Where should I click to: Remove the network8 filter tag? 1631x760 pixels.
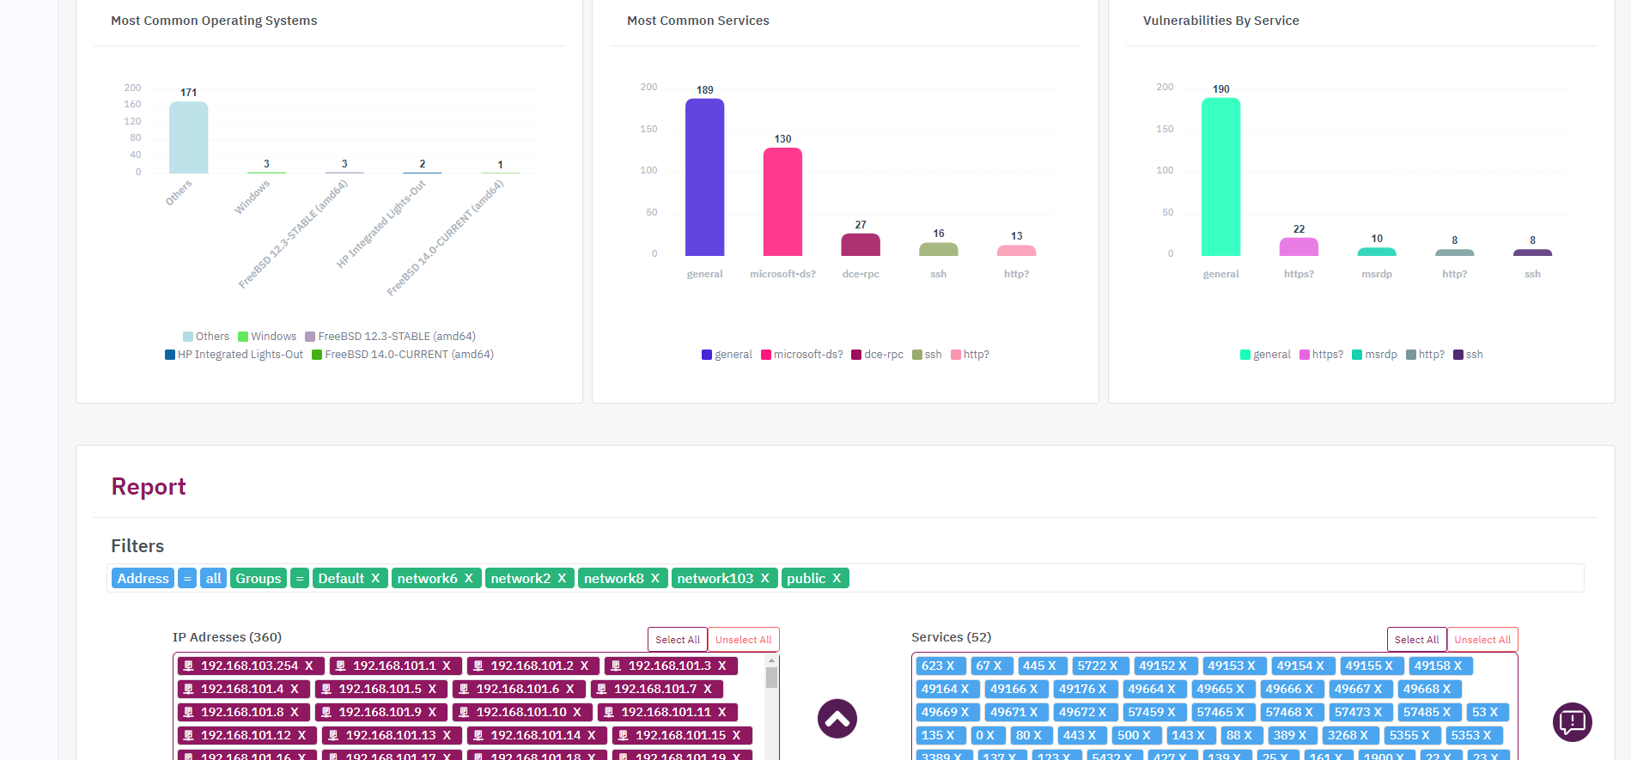[x=655, y=579]
